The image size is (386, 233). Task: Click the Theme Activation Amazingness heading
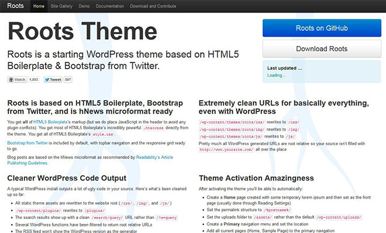point(256,178)
